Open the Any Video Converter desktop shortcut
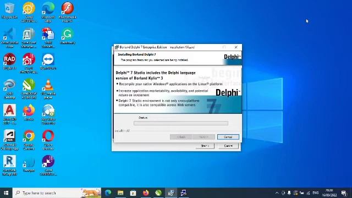This screenshot has height=198, width=352. pos(48,114)
